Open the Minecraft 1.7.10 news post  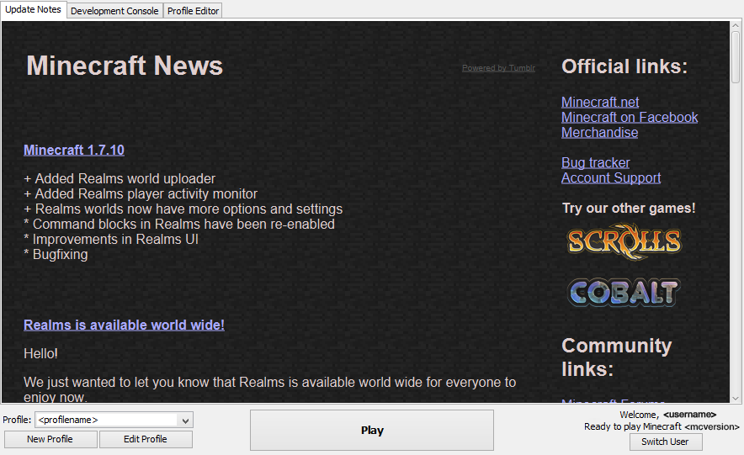click(74, 151)
